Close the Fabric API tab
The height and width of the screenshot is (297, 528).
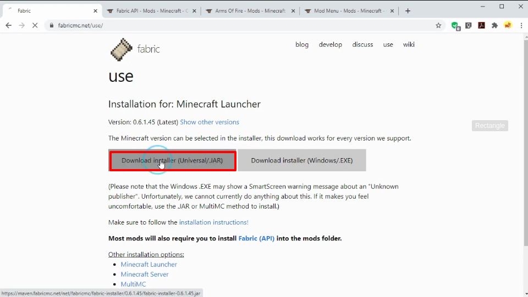[x=194, y=11]
